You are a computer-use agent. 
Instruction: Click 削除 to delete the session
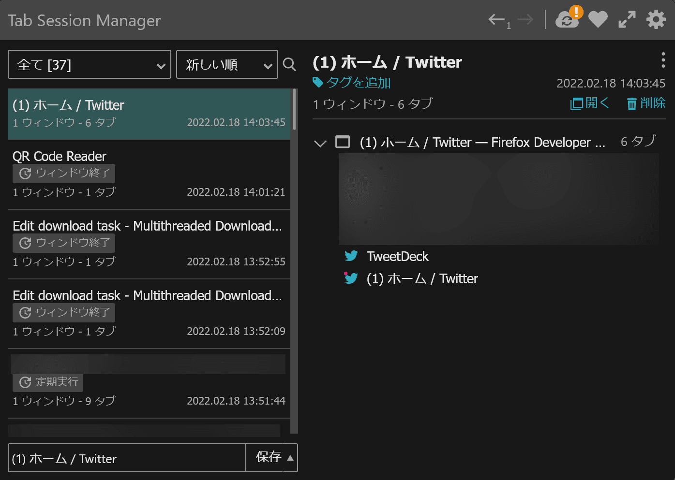646,103
